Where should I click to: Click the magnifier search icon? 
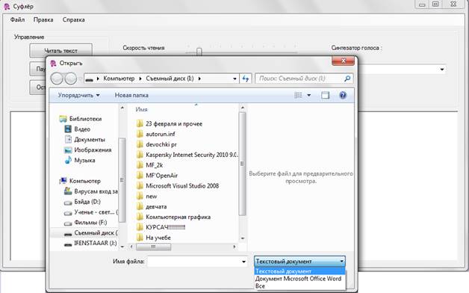(347, 78)
